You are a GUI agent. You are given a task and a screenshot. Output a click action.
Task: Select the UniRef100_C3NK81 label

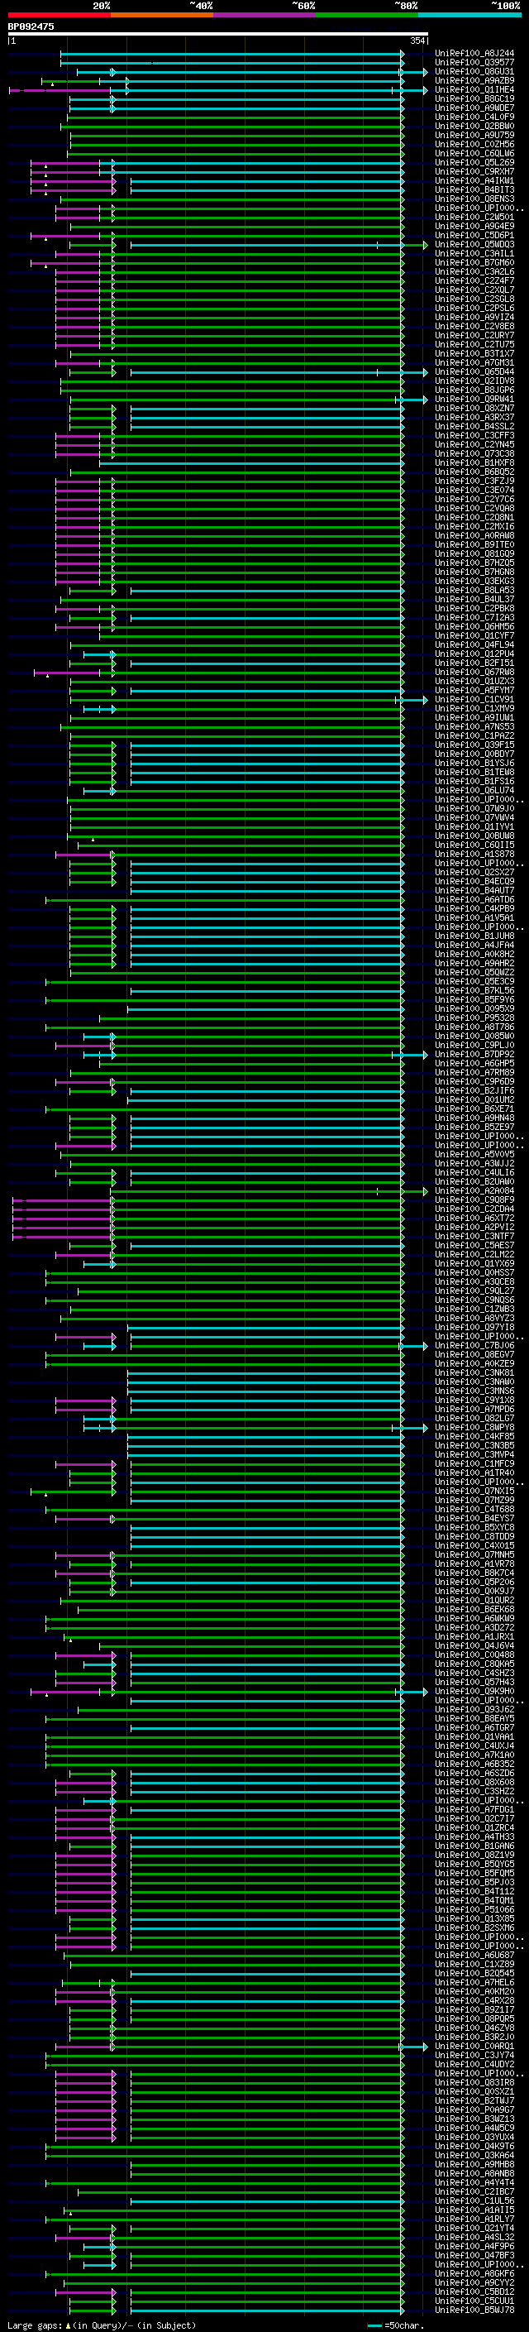tap(474, 1372)
